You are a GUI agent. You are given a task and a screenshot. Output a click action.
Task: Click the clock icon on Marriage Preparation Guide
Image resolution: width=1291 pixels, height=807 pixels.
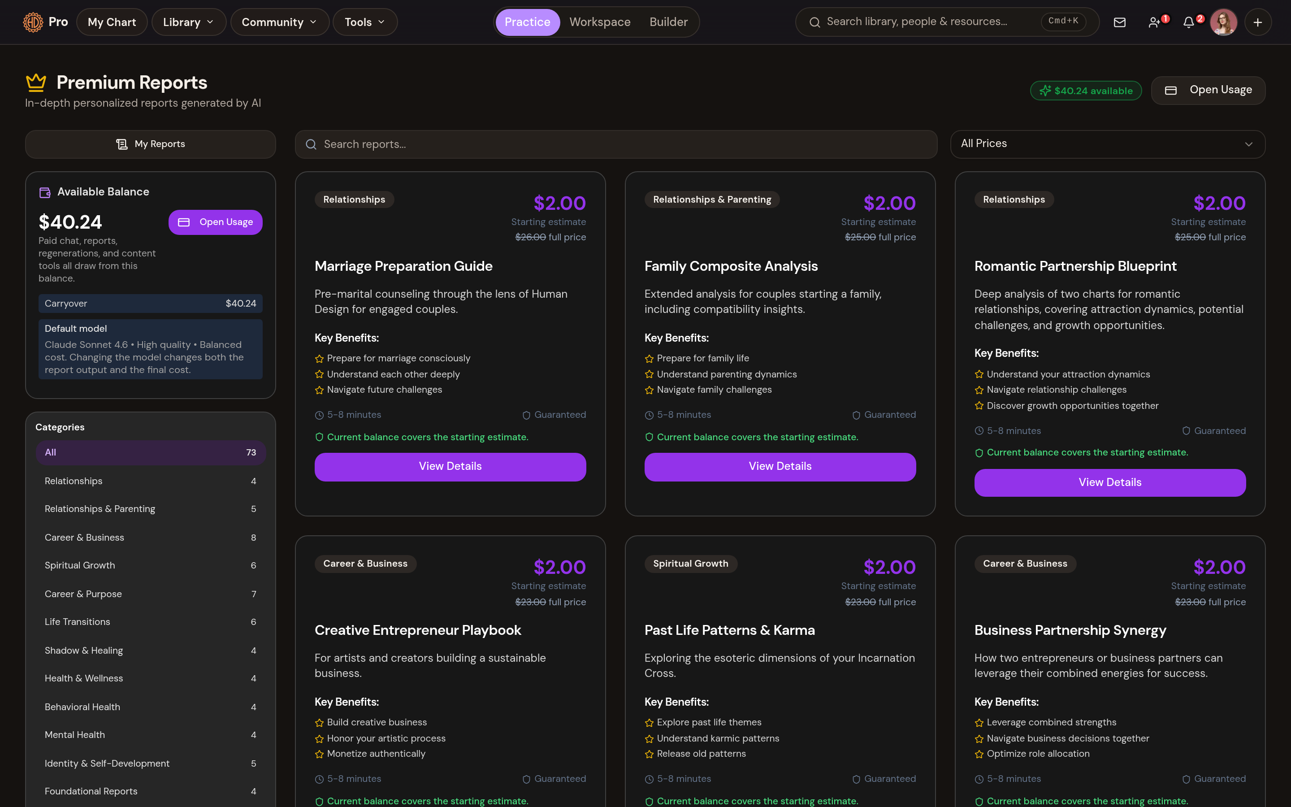pos(319,415)
